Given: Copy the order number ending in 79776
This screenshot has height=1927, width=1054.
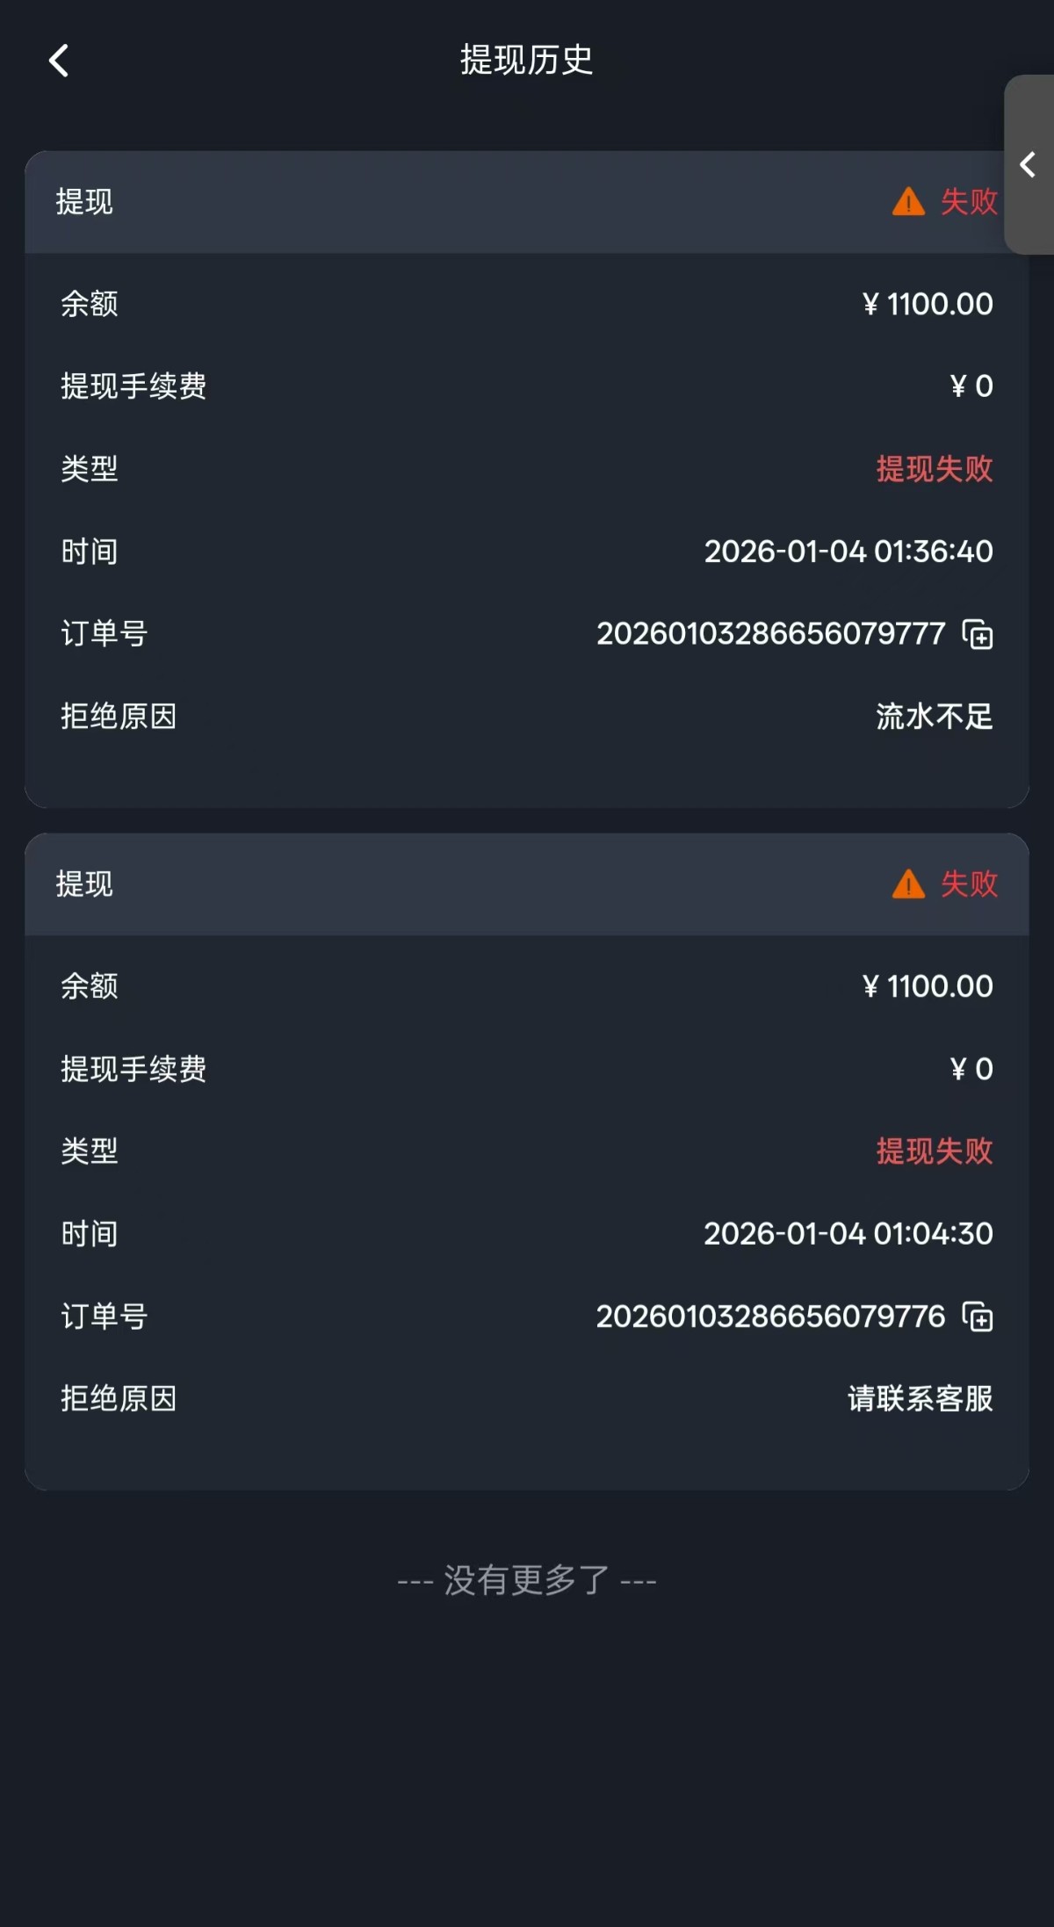Looking at the screenshot, I should [978, 1317].
